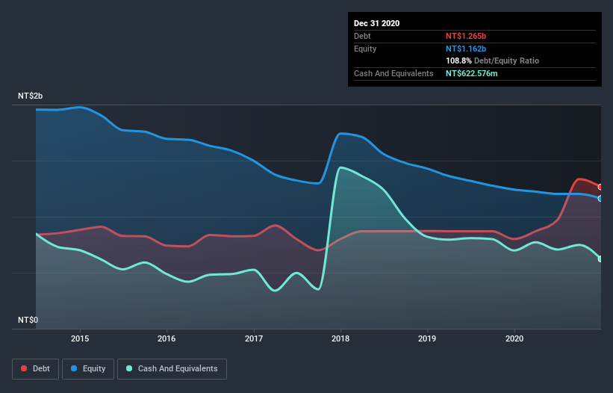Toggle the Debt legend button
The width and height of the screenshot is (613, 393).
35,369
